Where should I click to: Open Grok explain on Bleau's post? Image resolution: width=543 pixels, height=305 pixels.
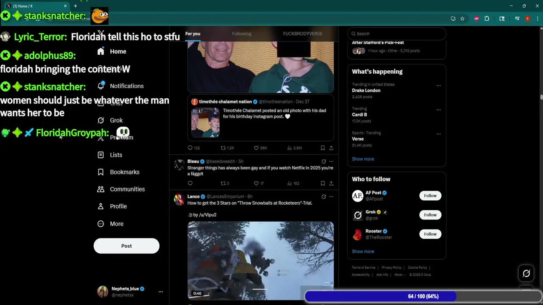click(x=324, y=161)
